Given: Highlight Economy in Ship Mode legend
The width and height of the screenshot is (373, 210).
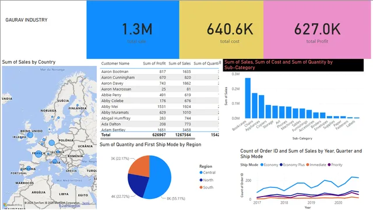Looking at the screenshot, I should 269,164.
